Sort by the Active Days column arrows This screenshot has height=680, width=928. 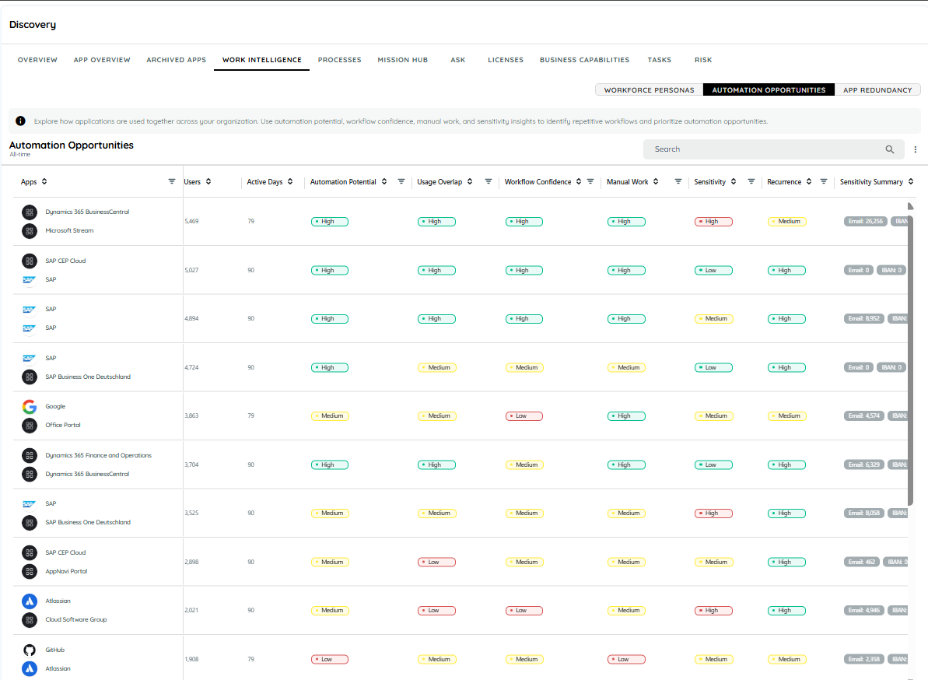[x=290, y=182]
